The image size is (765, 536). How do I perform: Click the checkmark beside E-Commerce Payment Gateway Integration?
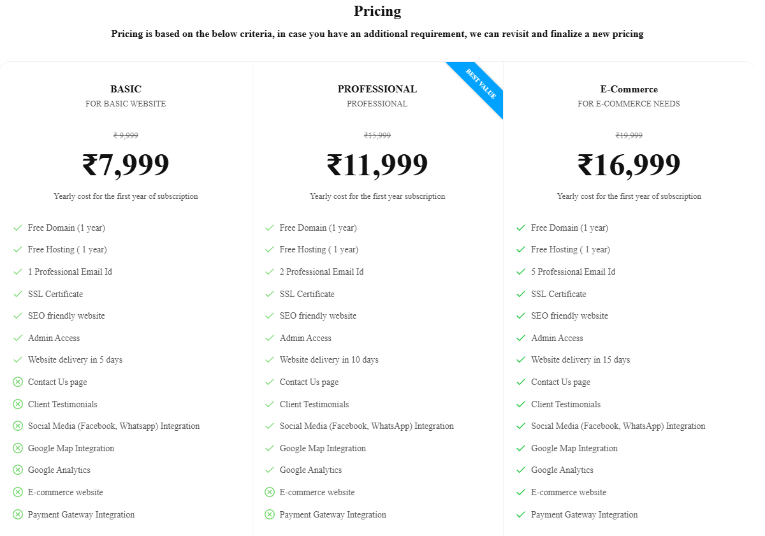coord(521,514)
